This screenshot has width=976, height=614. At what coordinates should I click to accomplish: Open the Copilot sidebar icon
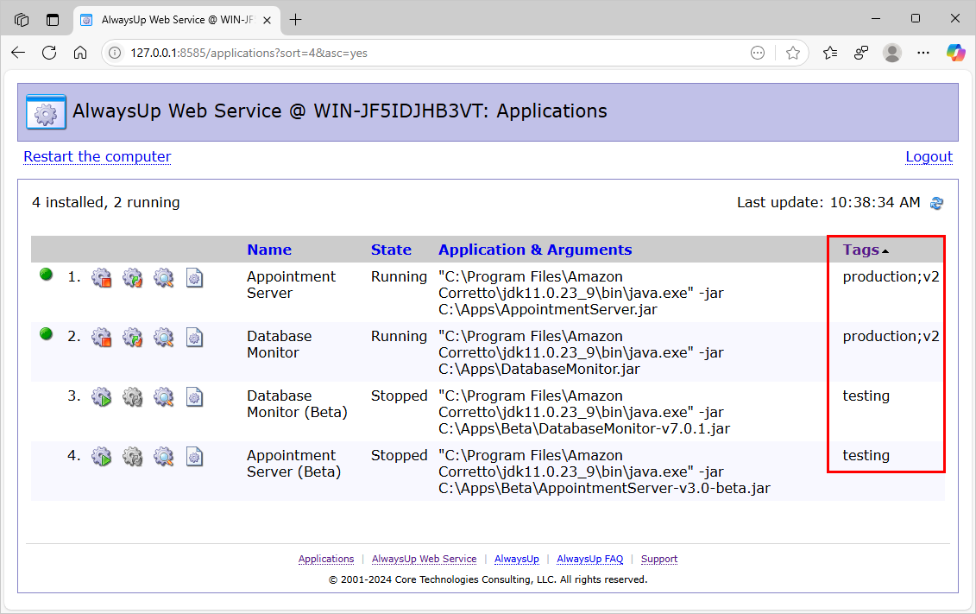(x=955, y=53)
